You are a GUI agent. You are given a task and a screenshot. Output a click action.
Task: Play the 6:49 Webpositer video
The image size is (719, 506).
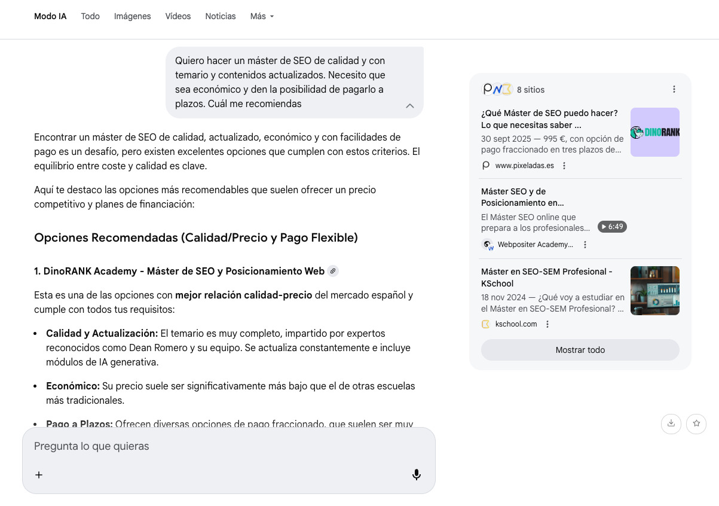612,227
